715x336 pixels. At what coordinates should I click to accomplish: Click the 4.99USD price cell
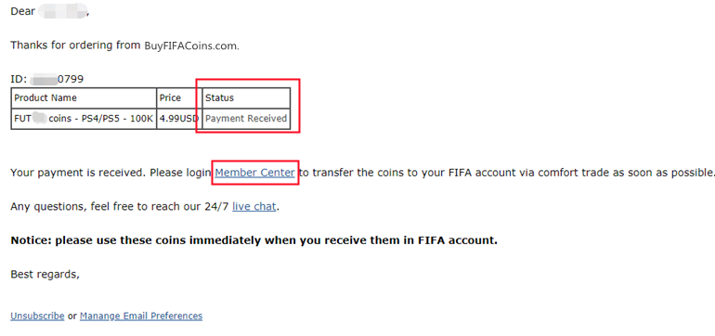coord(179,119)
